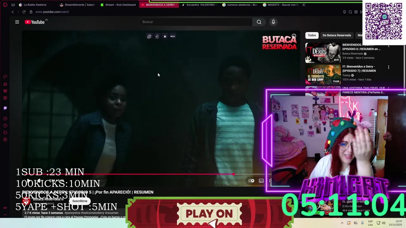Open volume control from the tray speaker

click(383, 223)
